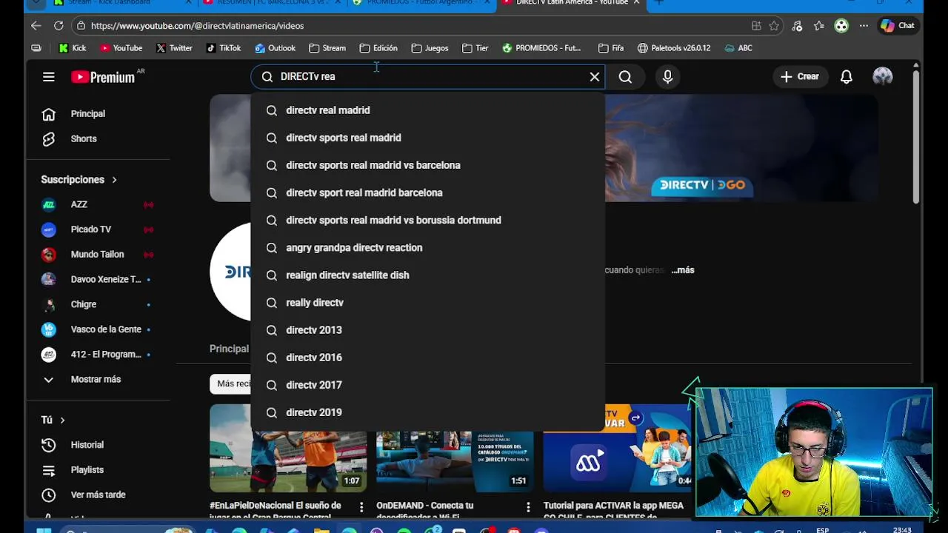This screenshot has height=533, width=948.
Task: Open the notifications bell
Action: point(846,77)
